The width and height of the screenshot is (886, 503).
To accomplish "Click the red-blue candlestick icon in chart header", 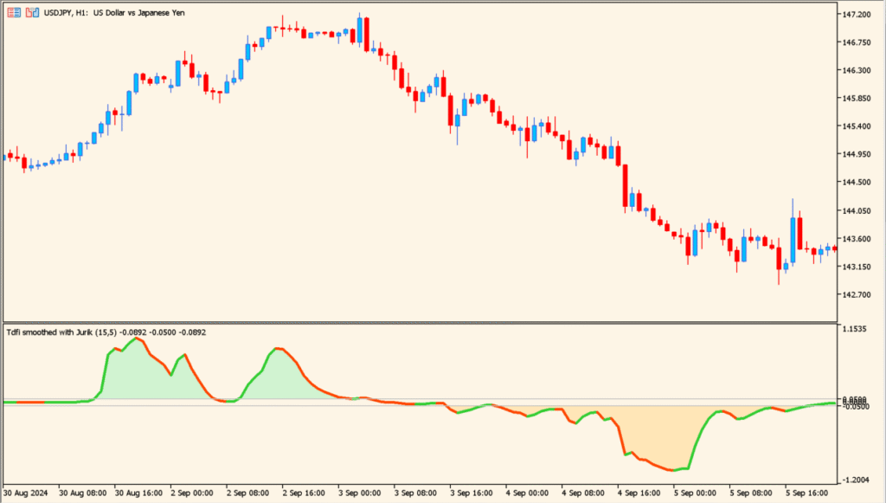I will (x=32, y=11).
